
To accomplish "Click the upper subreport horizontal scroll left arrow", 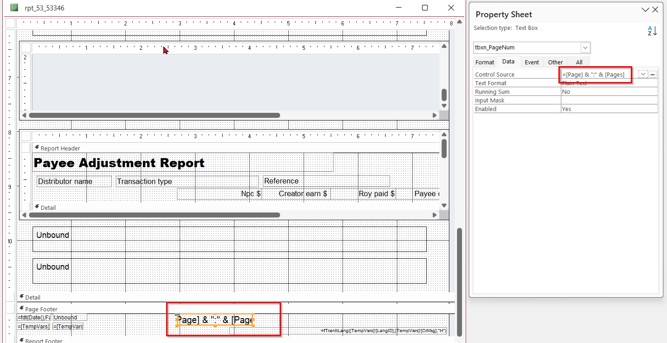I will (x=24, y=115).
